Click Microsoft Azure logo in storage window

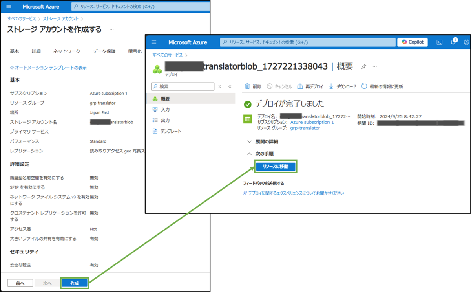[x=40, y=7]
